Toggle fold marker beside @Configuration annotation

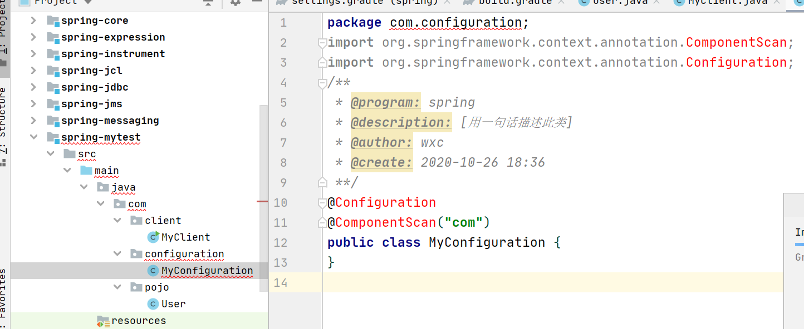click(321, 203)
